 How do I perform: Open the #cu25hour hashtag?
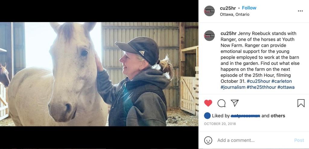click(x=259, y=81)
